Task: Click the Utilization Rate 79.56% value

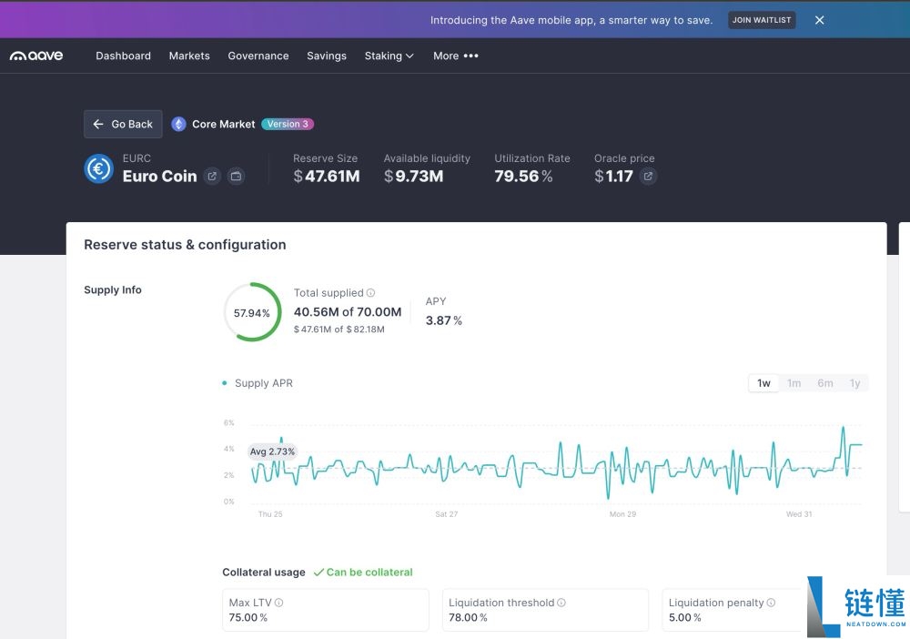Action: tap(523, 176)
